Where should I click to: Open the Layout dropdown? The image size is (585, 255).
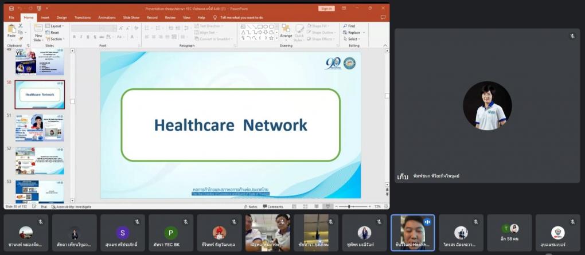coord(55,26)
